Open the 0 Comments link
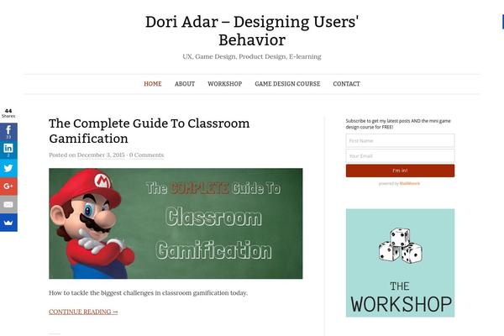This screenshot has width=504, height=336. tap(146, 155)
